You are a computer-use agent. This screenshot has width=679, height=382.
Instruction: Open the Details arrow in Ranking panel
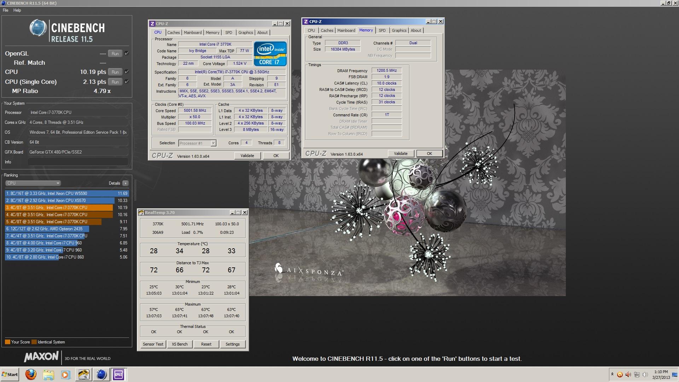(x=125, y=183)
